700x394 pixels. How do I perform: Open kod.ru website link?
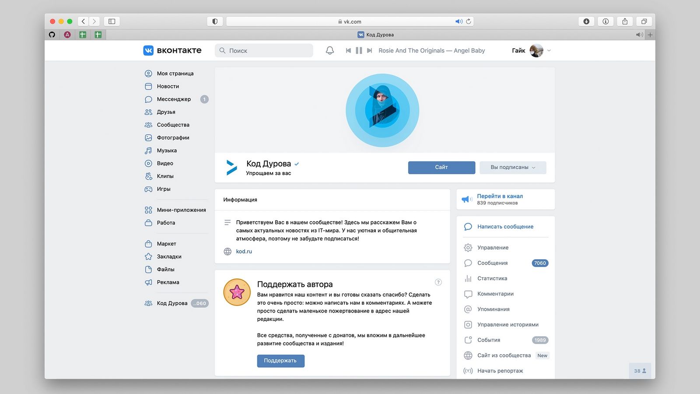[244, 251]
